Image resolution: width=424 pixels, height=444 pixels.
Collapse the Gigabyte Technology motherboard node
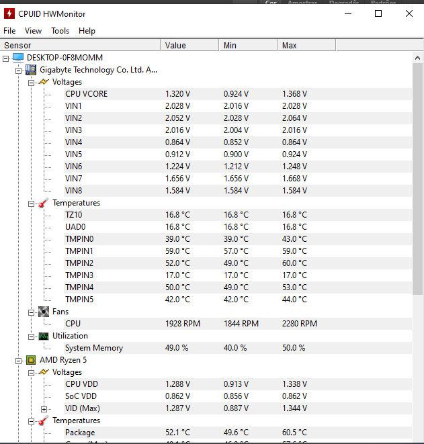point(18,71)
